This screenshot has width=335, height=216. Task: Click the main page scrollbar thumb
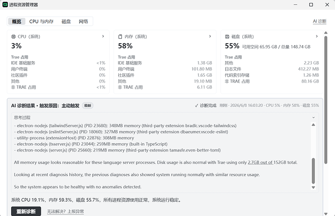[326, 100]
